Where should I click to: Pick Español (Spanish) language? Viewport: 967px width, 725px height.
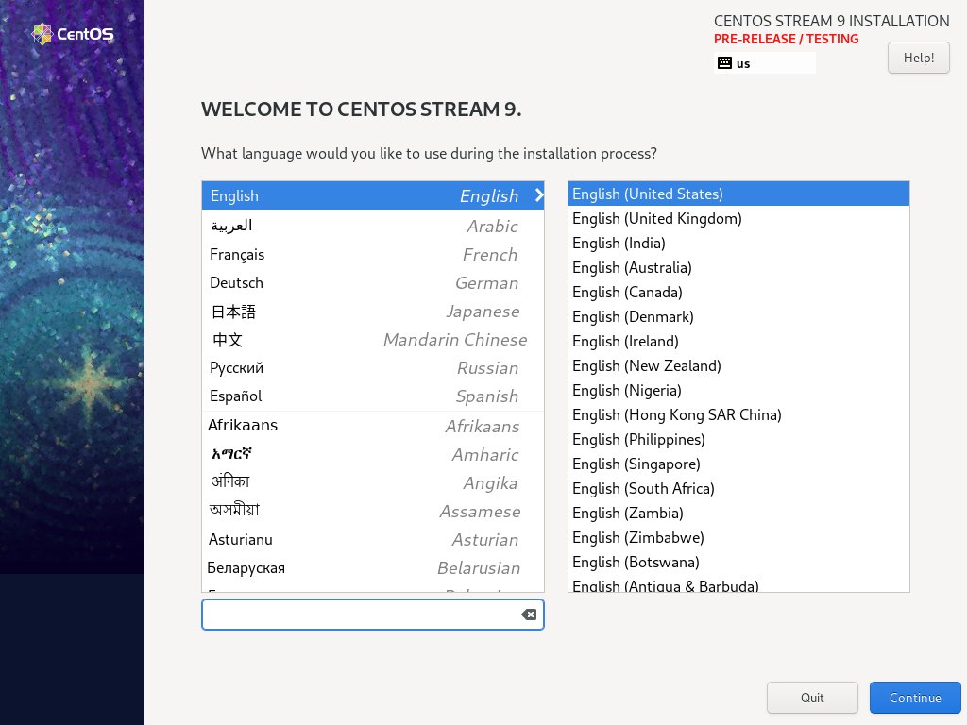point(372,396)
